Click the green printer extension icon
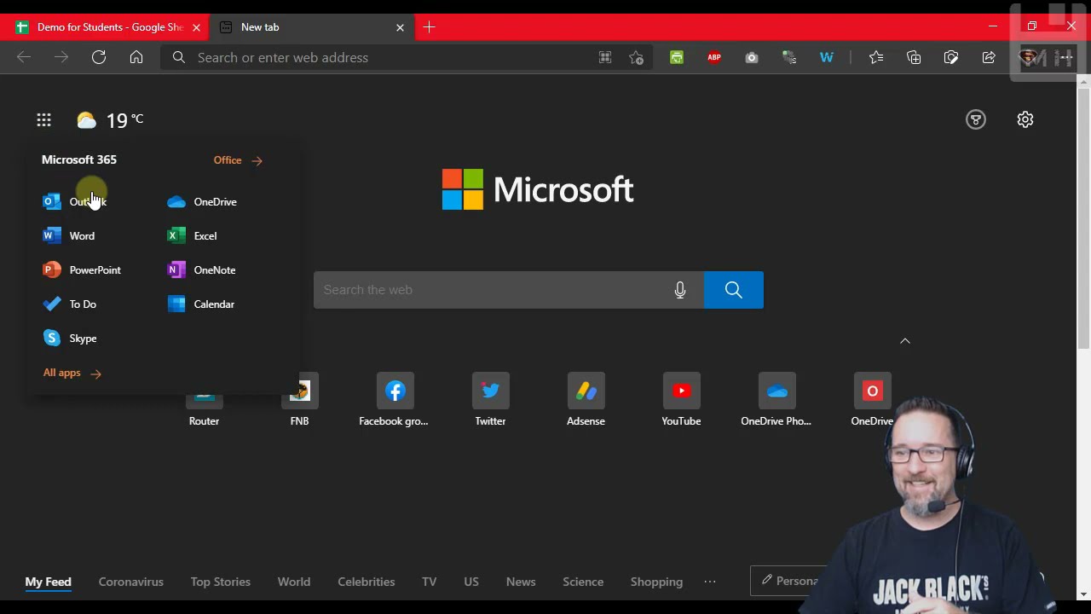Screen dimensions: 1091x614 tap(677, 57)
